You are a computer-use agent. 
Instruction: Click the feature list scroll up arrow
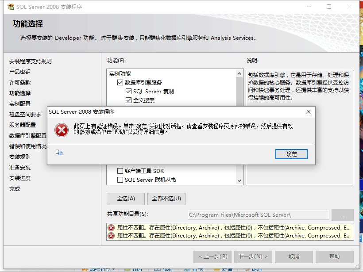pos(239,73)
